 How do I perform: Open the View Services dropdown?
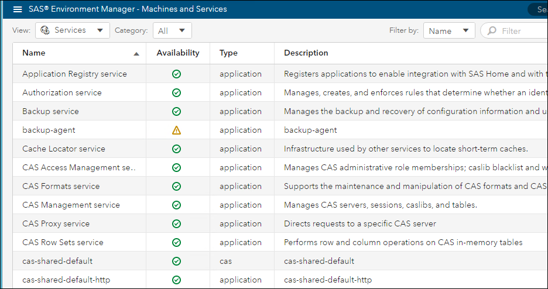(x=73, y=30)
